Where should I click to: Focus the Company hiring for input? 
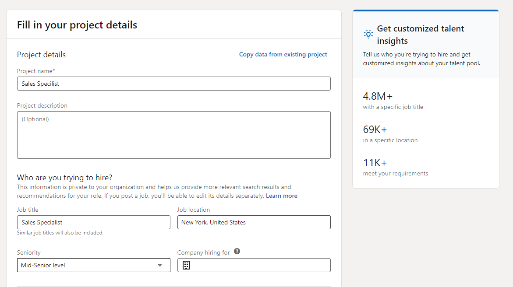258,265
